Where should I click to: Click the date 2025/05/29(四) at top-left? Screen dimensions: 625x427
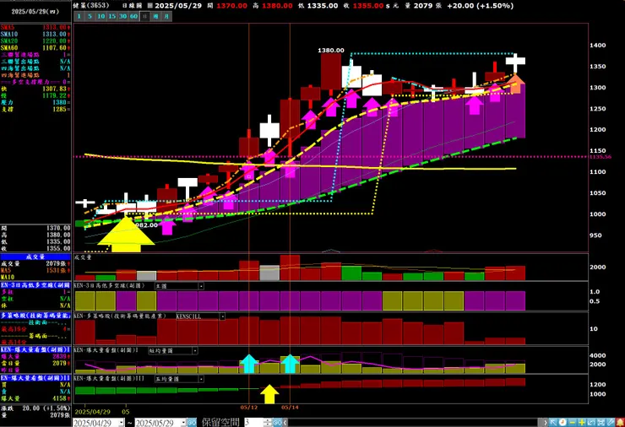pyautogui.click(x=35, y=12)
